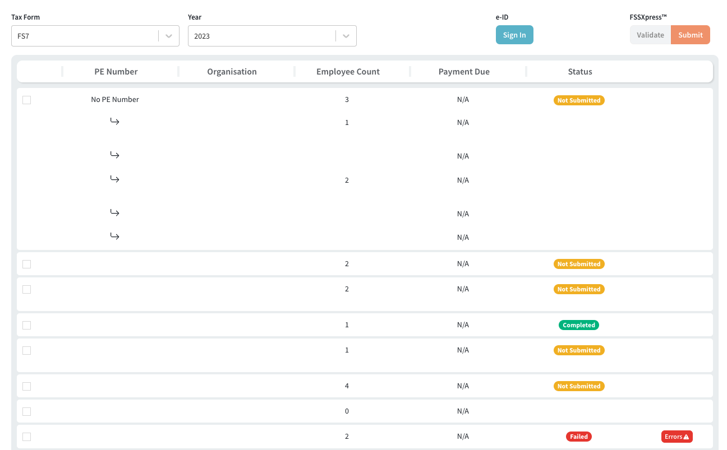Open the Year dropdown showing 2023
This screenshot has height=450, width=727.
(x=272, y=36)
